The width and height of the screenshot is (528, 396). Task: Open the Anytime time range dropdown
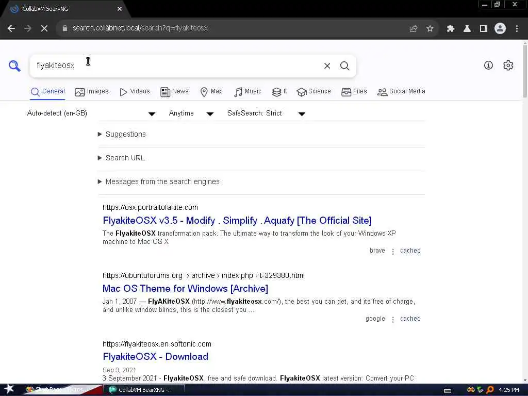point(191,113)
